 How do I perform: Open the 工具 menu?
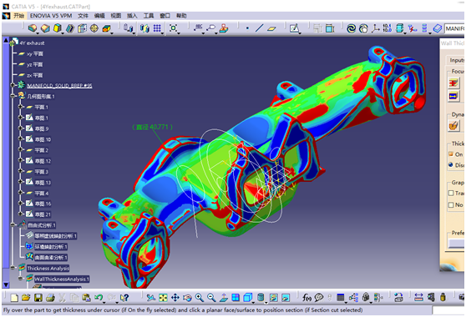pyautogui.click(x=149, y=16)
